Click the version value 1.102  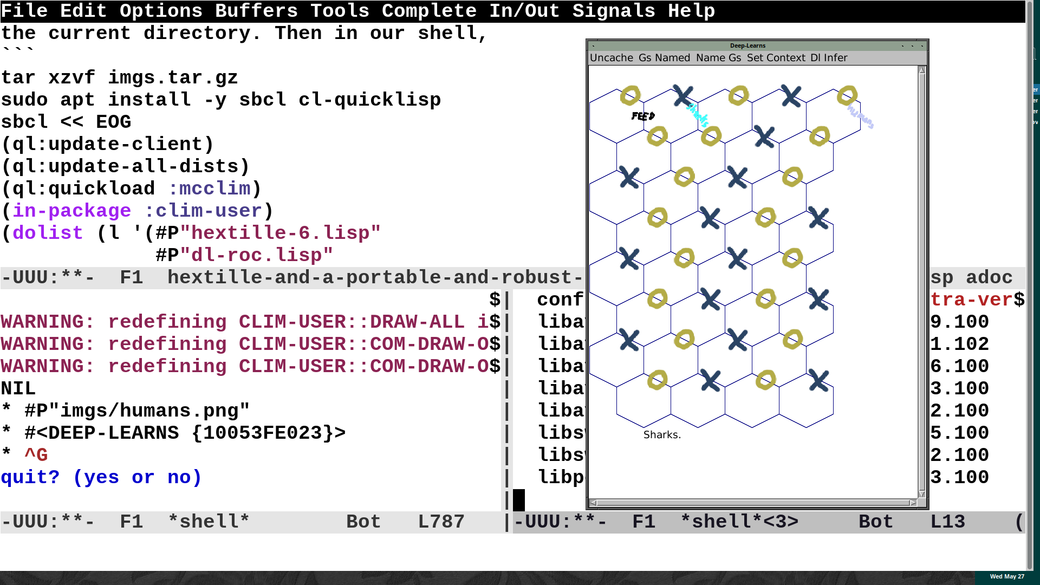pos(960,344)
